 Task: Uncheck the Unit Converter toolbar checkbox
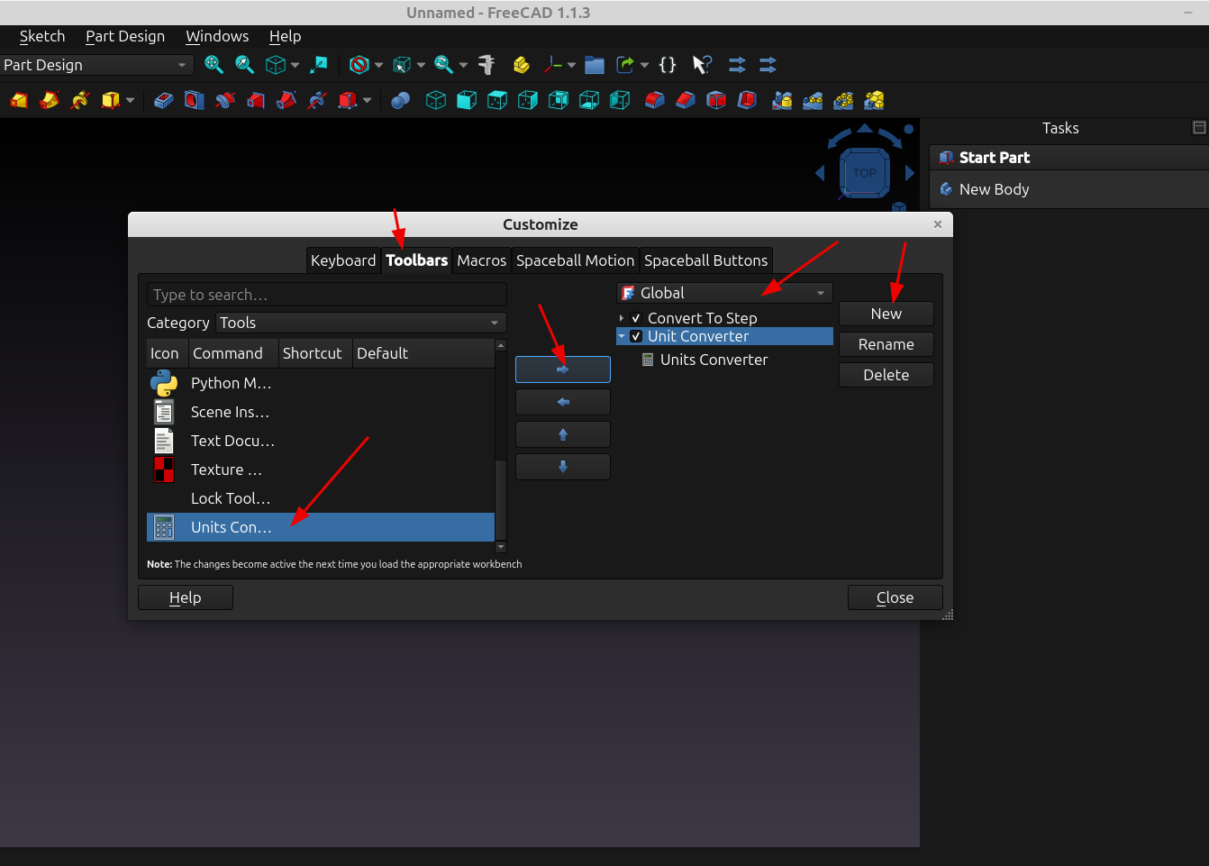pos(636,336)
